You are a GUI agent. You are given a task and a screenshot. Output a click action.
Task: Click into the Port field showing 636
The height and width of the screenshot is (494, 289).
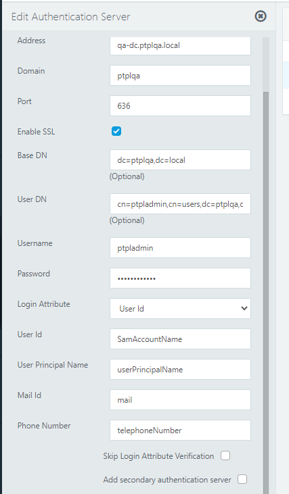tap(180, 105)
